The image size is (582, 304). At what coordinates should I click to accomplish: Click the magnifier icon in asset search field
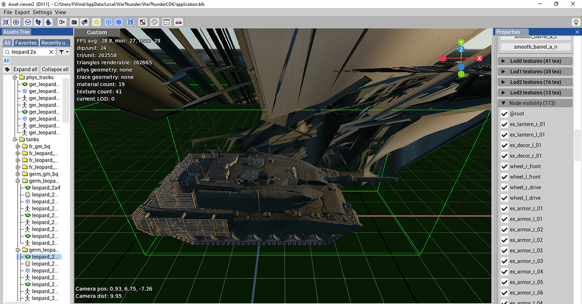coord(7,52)
